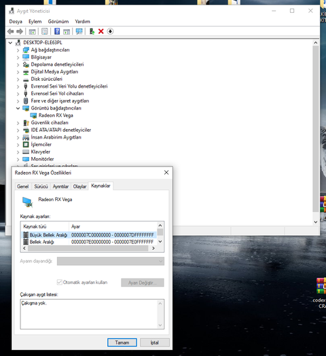Click the show/hide console tree toolbar icon
Screen dimensions: 326x356
click(x=32, y=31)
